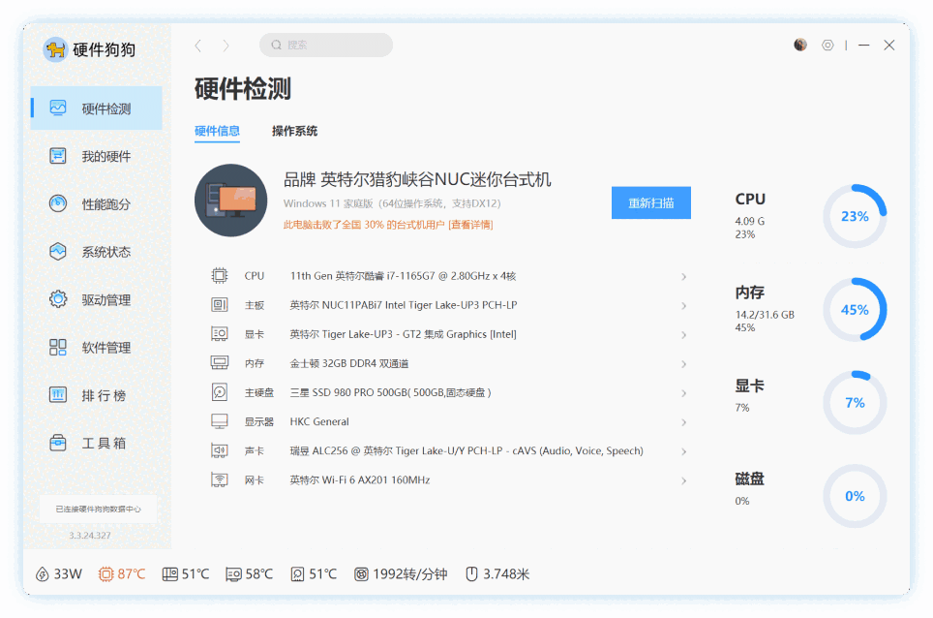
Task: Click the 显示器 monitor icon
Action: point(220,421)
